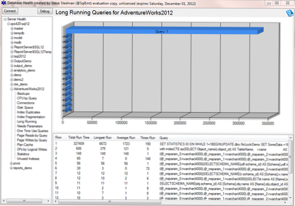
Task: Select the analytics_demo database
Action: coord(24,70)
